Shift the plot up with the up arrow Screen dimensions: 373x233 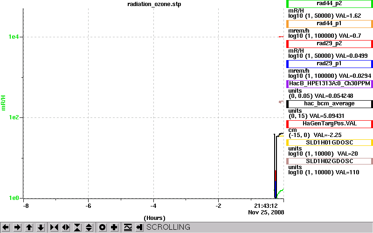coord(29,227)
